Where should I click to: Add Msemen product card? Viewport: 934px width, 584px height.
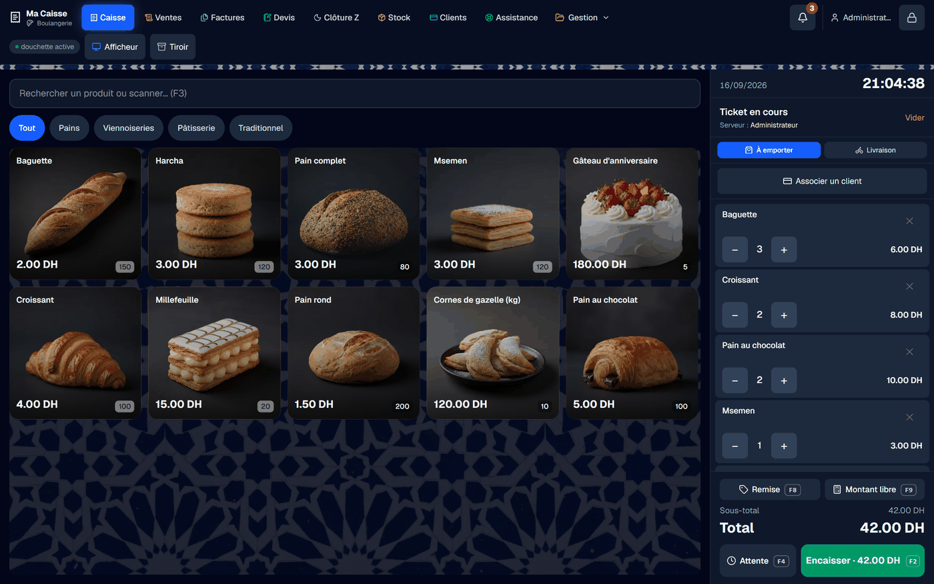492,214
